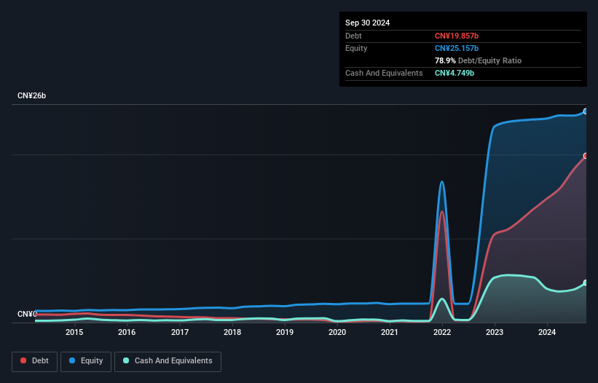Viewport: 598px width, 383px height.
Task: Click the 2023 x-axis label
Action: click(495, 332)
